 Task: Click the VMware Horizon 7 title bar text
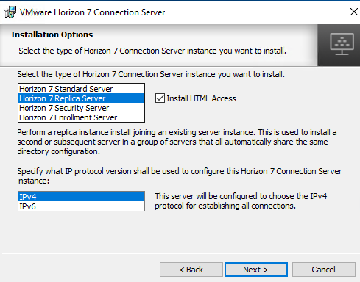tap(92, 12)
